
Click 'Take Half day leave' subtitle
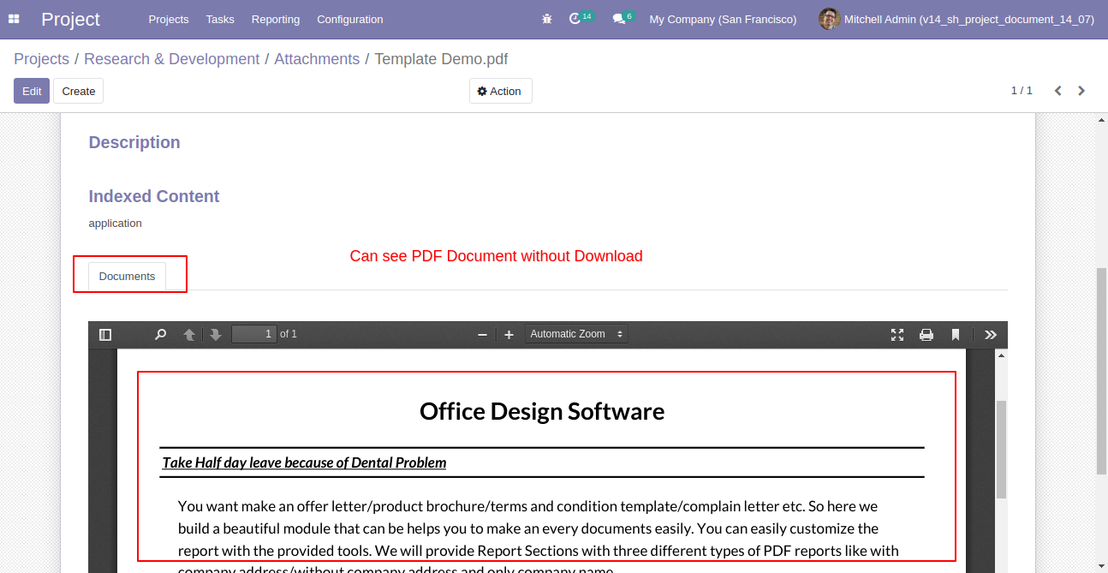pyautogui.click(x=304, y=463)
